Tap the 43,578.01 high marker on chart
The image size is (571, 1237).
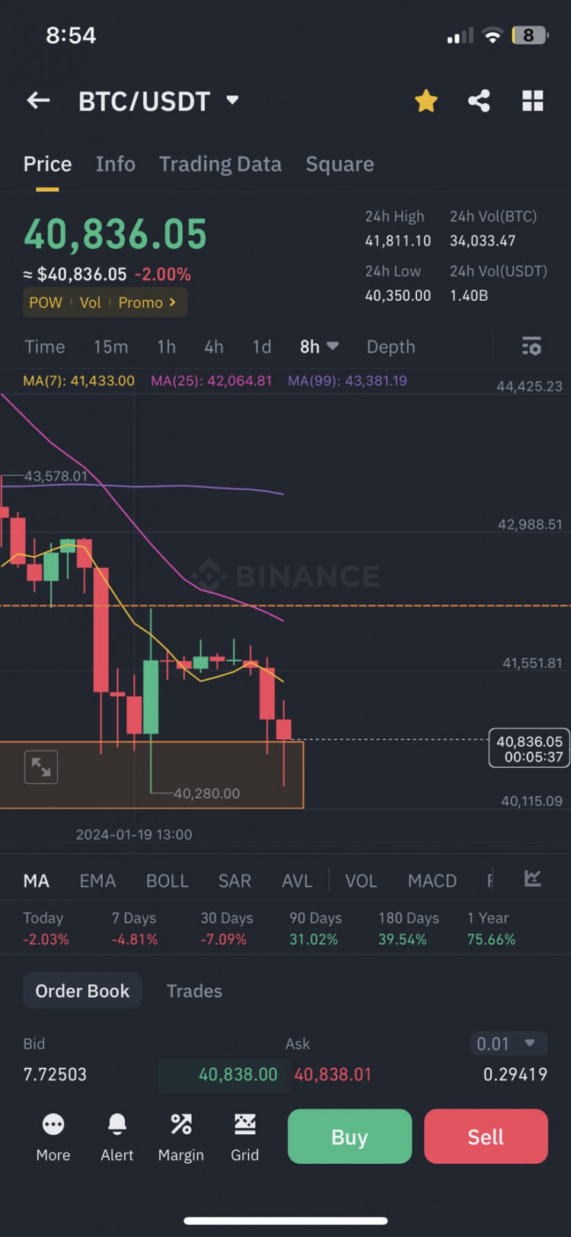pyautogui.click(x=56, y=476)
